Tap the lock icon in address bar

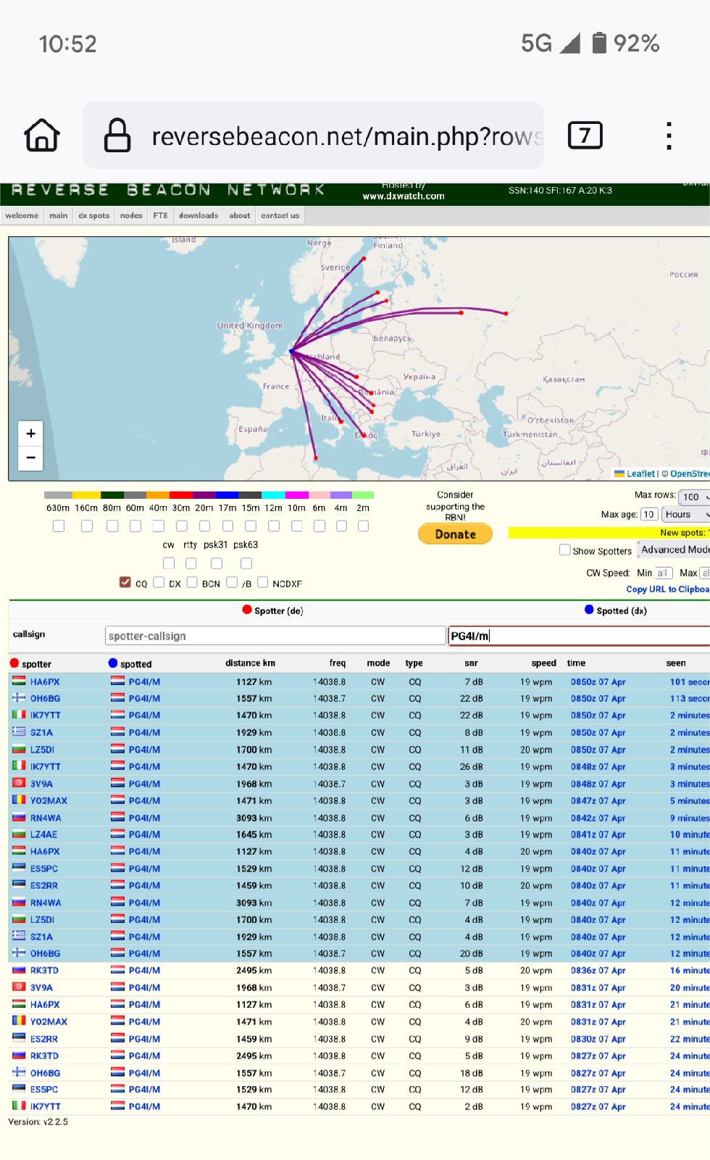(x=117, y=135)
